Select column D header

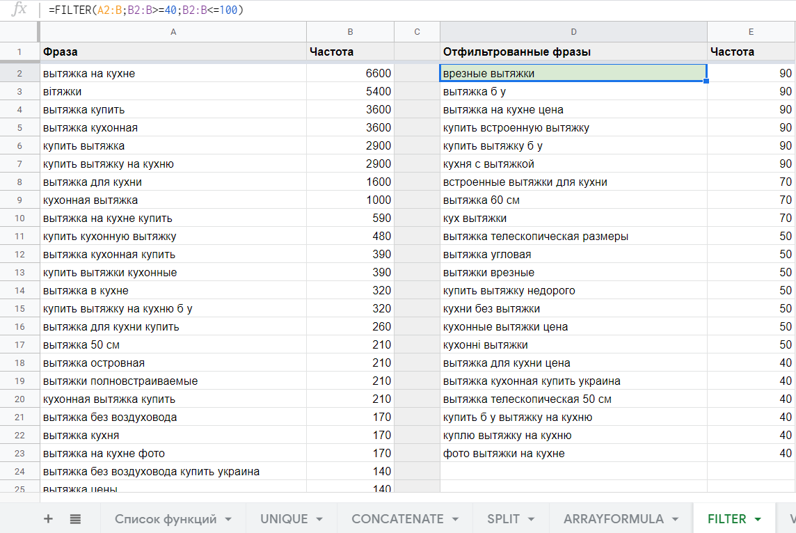[573, 32]
